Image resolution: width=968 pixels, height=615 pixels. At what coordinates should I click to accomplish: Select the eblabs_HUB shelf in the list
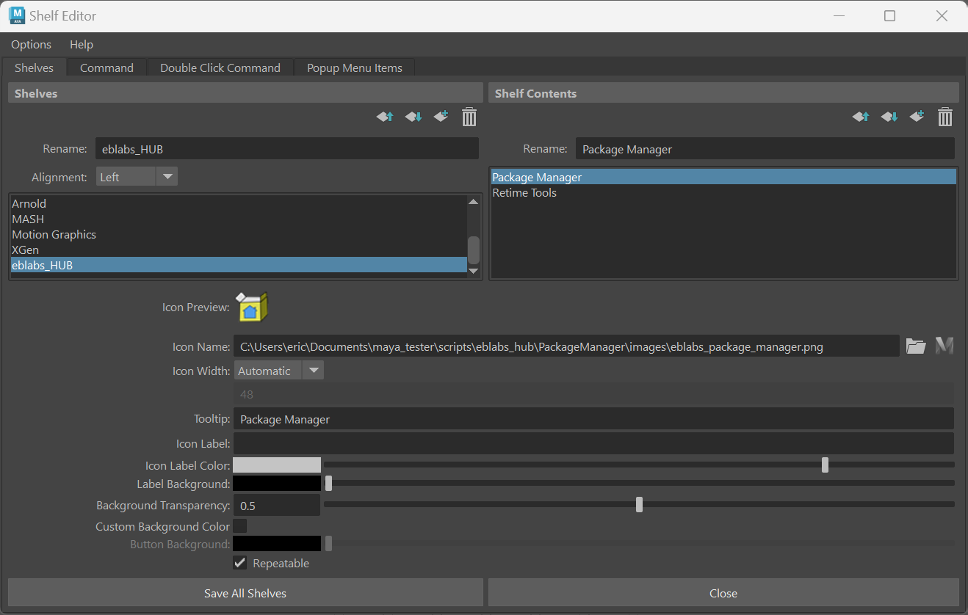coord(239,265)
